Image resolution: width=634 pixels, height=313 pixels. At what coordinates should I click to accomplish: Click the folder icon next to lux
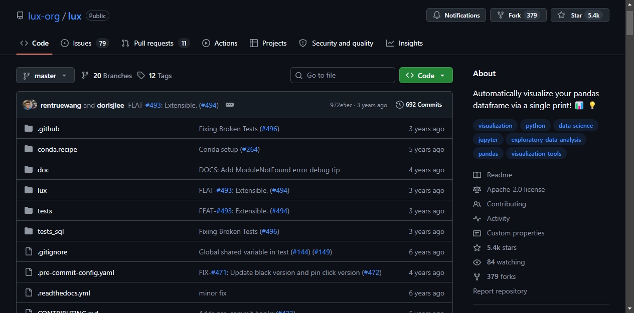tap(29, 190)
